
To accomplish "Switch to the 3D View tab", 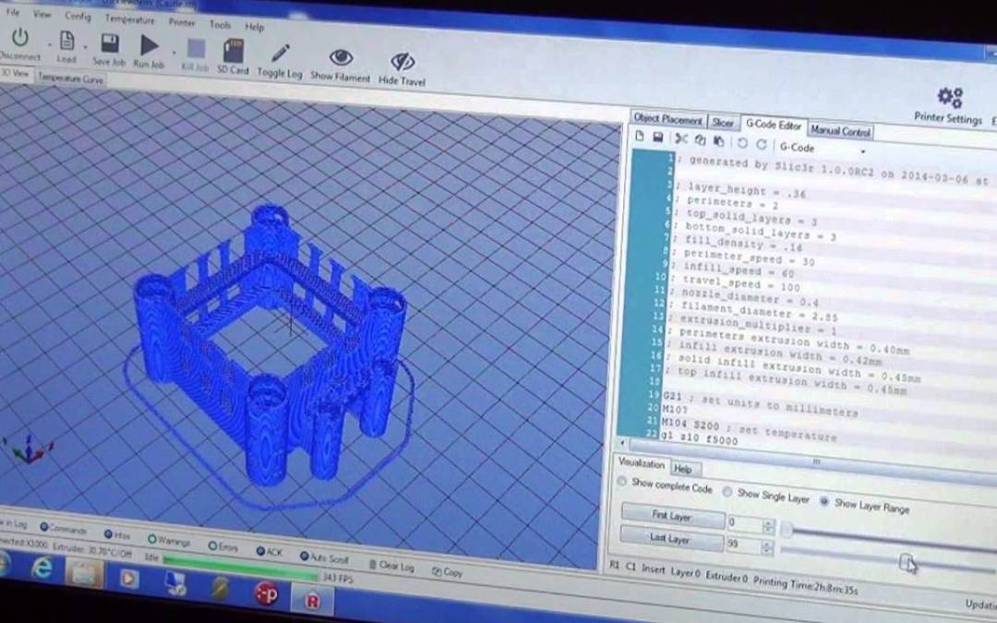I will tap(16, 73).
